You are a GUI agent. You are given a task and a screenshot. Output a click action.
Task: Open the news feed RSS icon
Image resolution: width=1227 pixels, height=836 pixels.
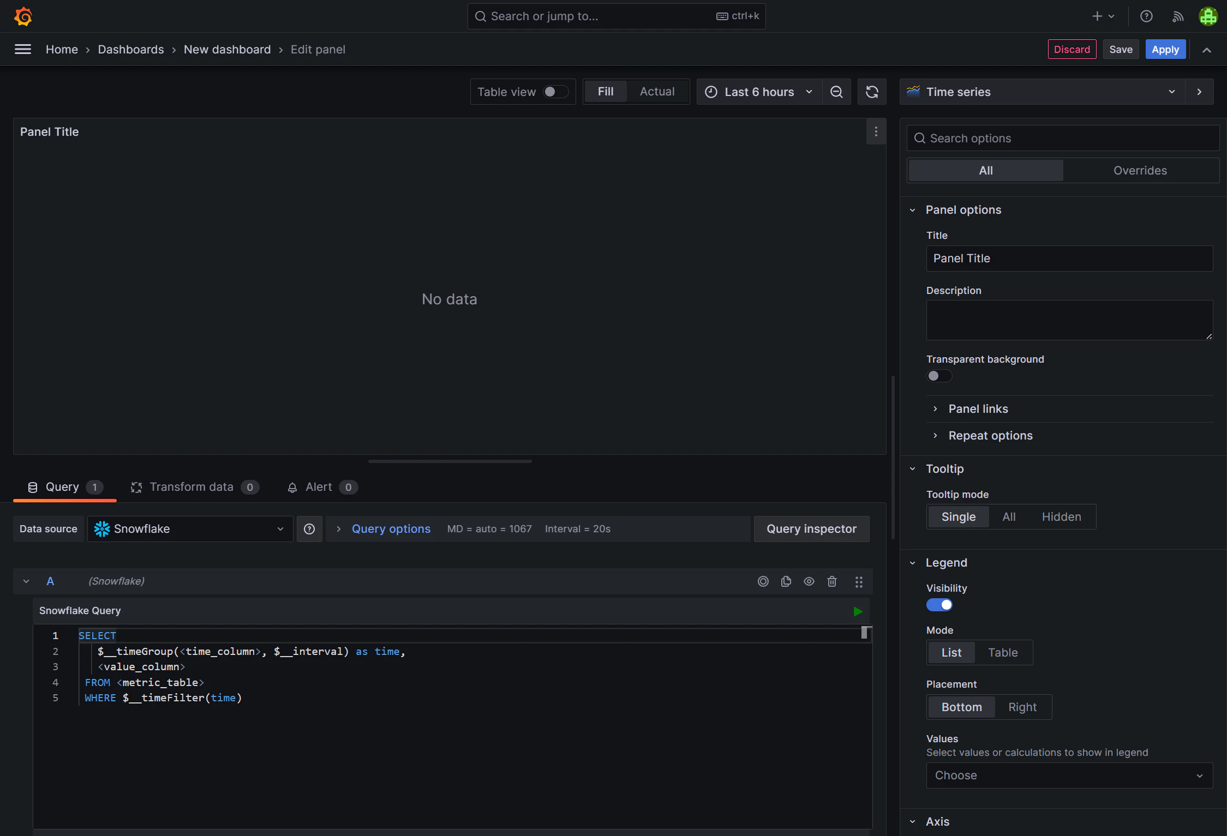[x=1177, y=16]
